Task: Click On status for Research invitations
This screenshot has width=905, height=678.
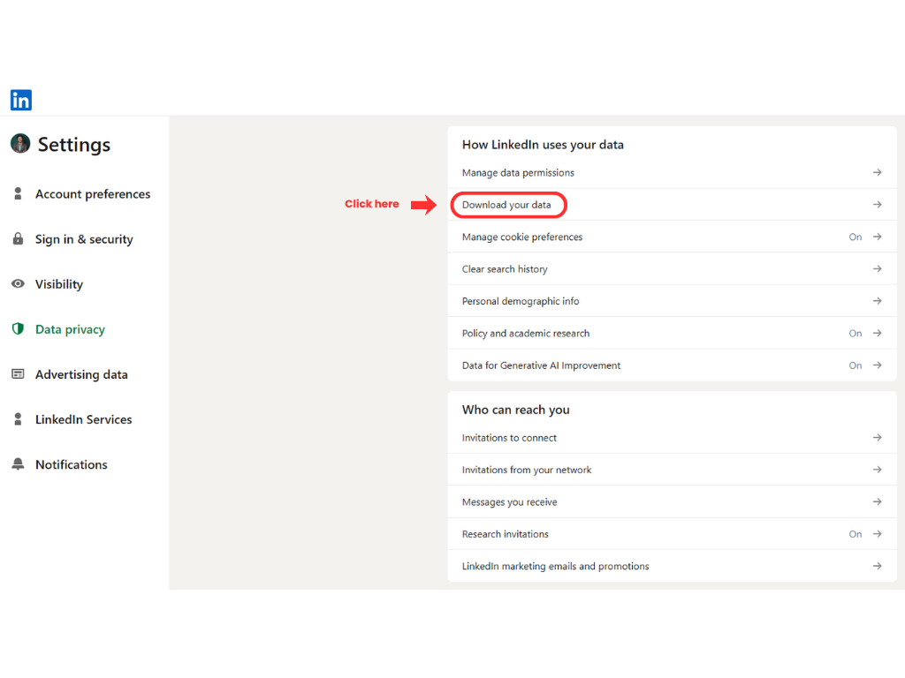Action: click(x=856, y=534)
